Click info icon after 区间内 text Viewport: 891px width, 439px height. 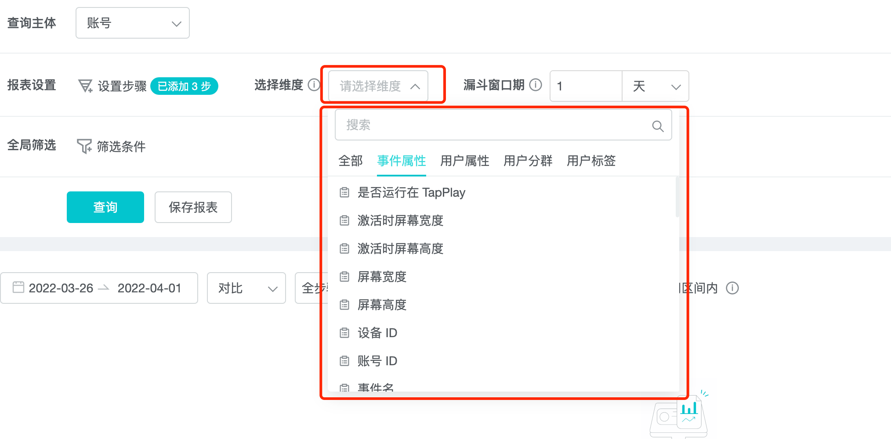[732, 288]
